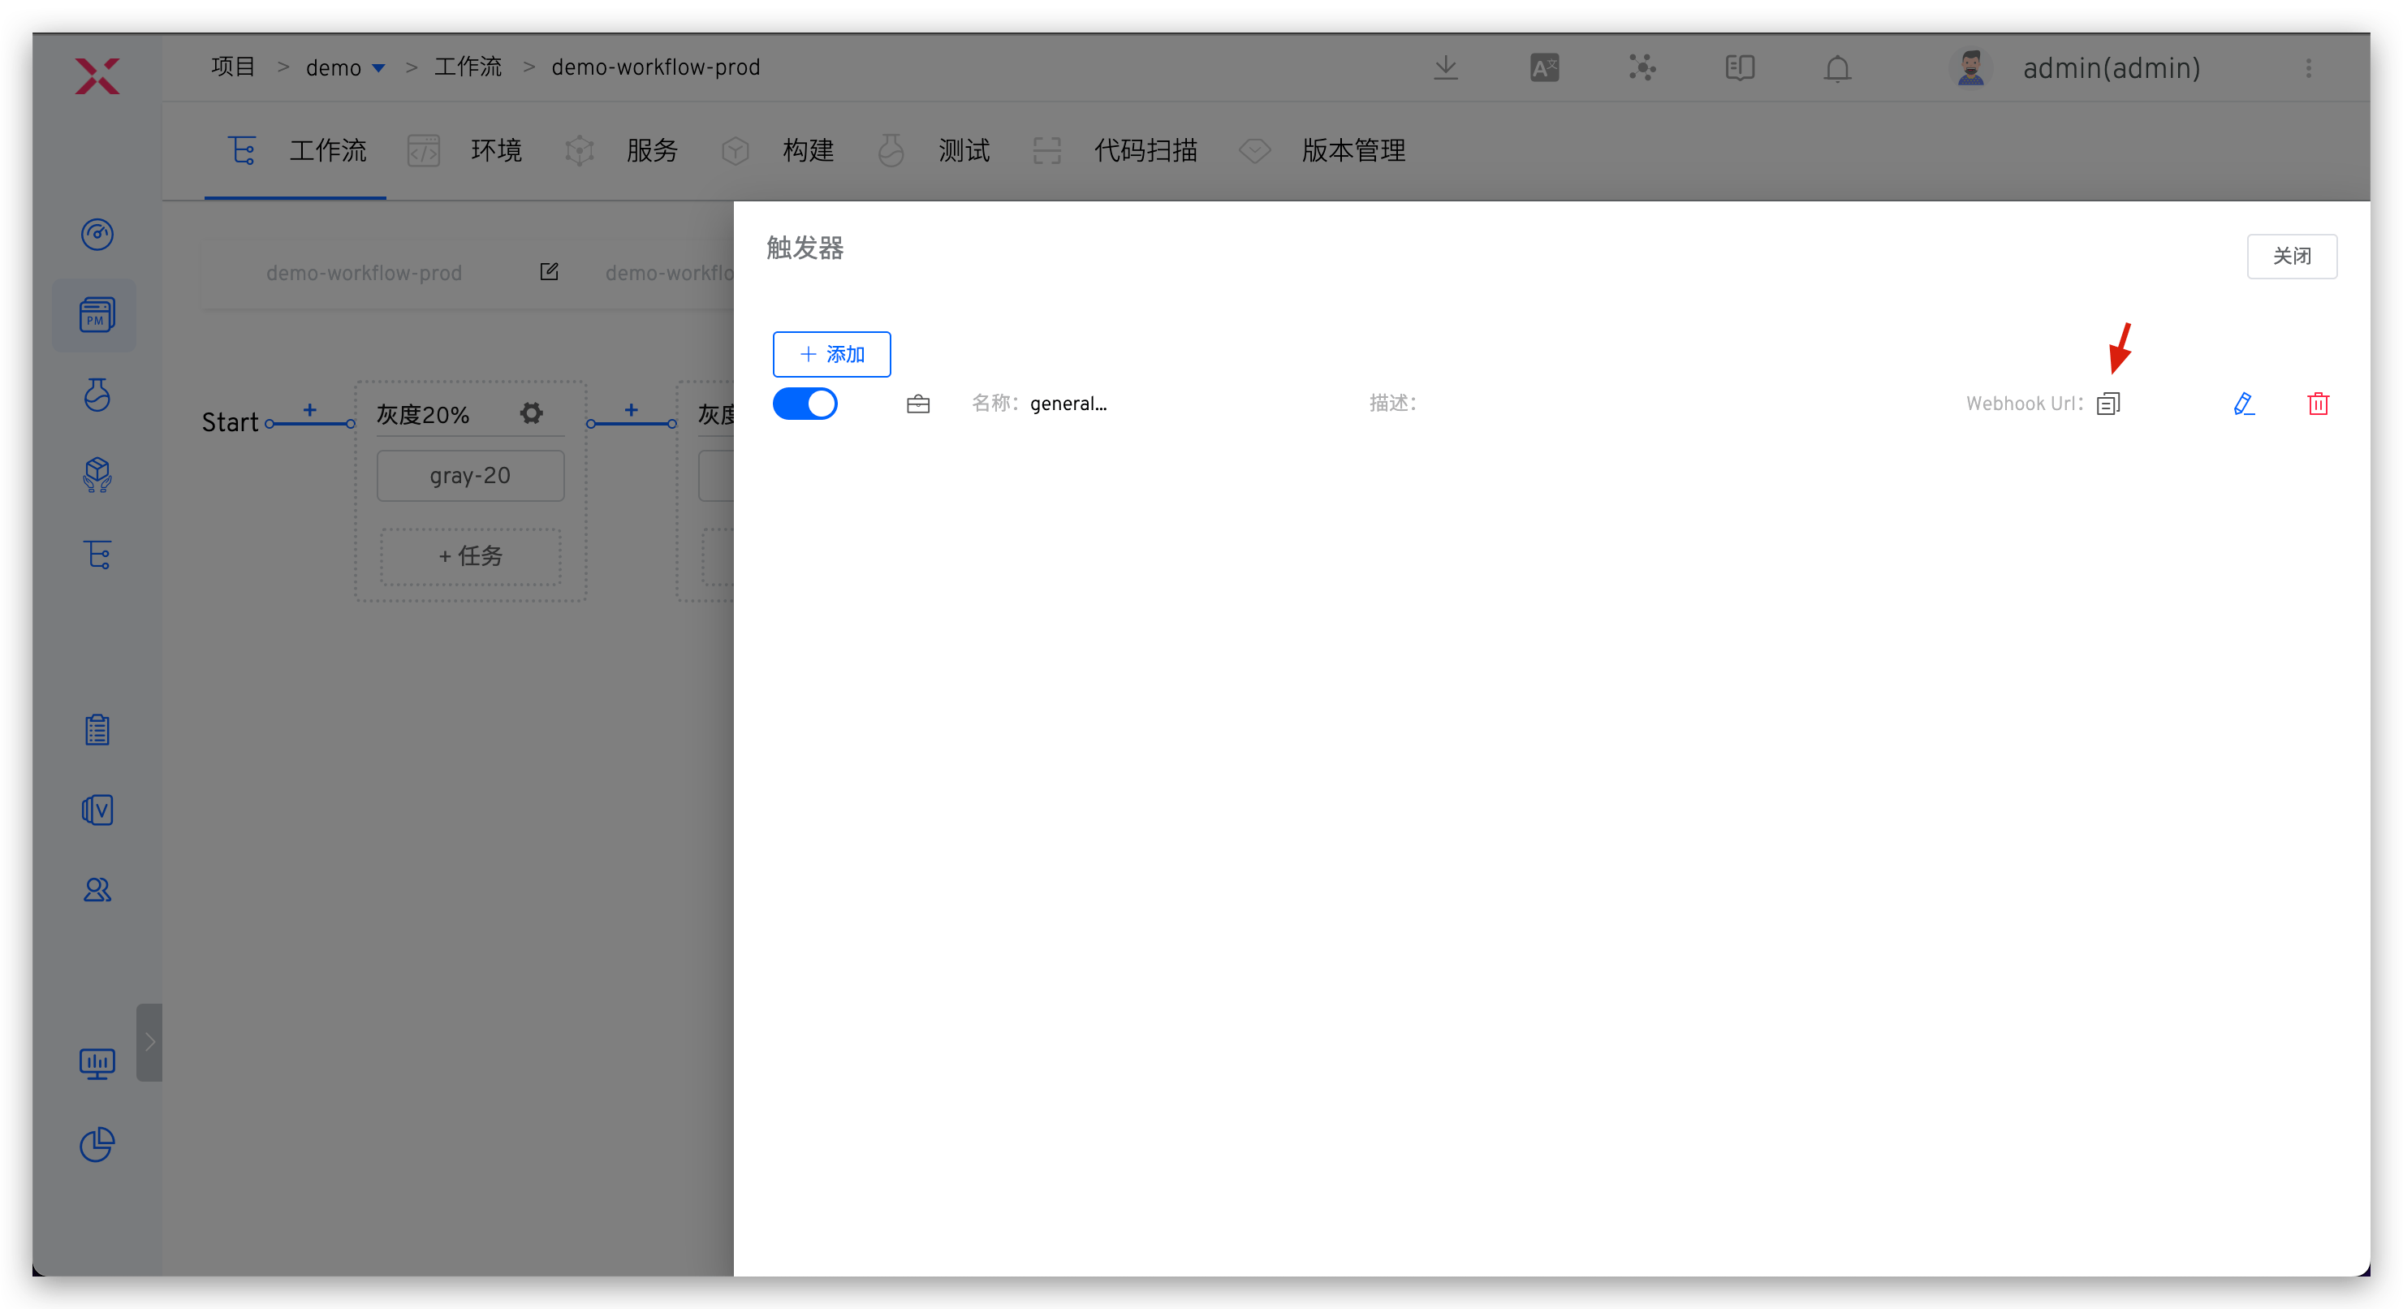This screenshot has height=1309, width=2403.
Task: Click the download icon in the top bar
Action: 1445,67
